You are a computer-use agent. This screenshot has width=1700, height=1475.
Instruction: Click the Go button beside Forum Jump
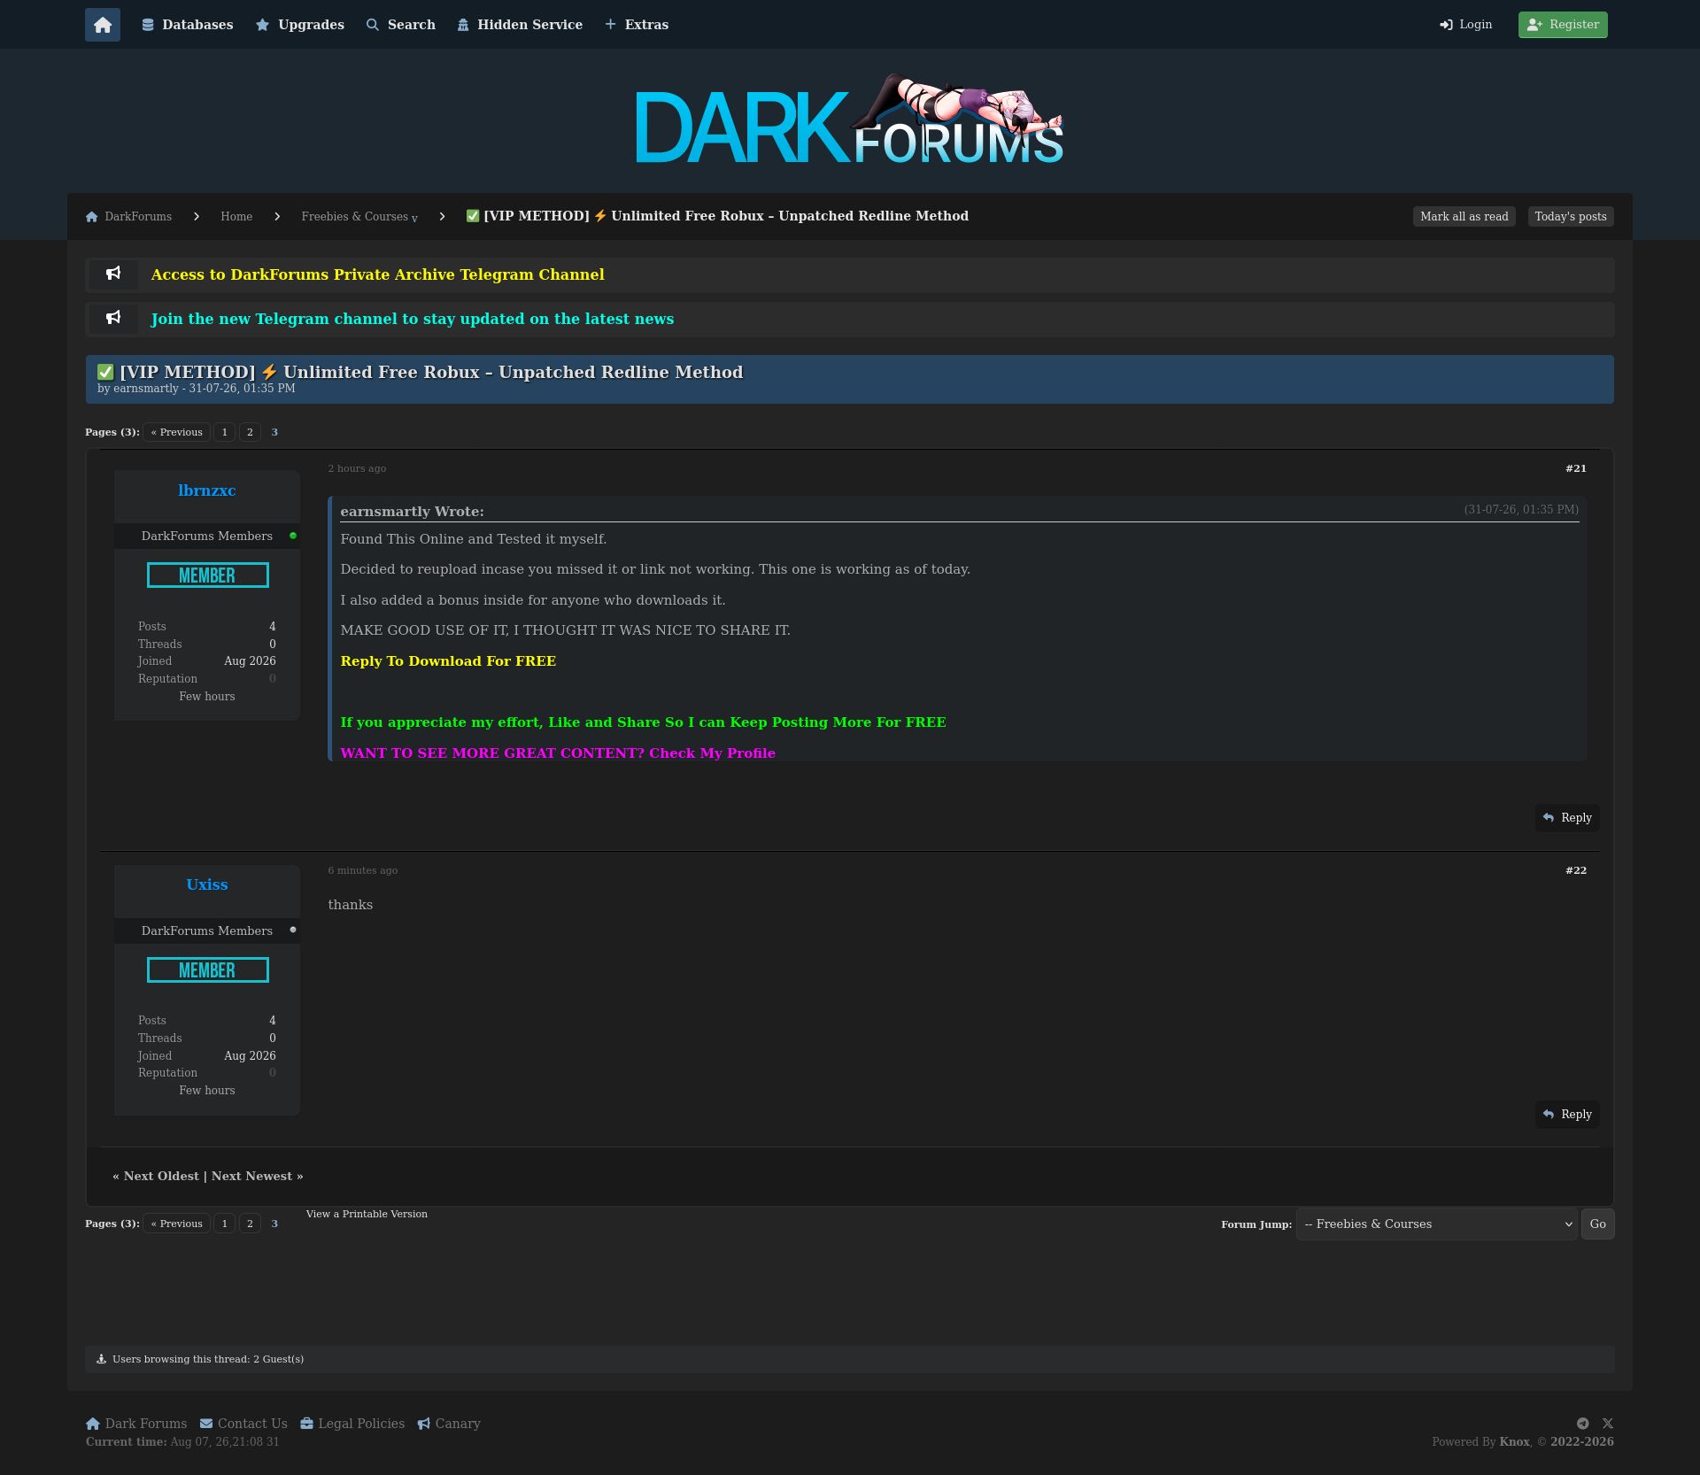[x=1597, y=1224]
